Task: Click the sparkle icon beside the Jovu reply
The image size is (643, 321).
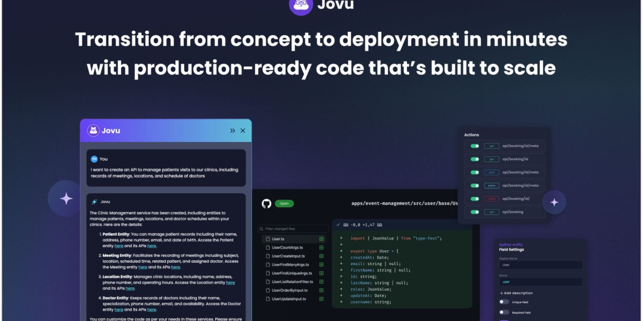Action: point(94,202)
